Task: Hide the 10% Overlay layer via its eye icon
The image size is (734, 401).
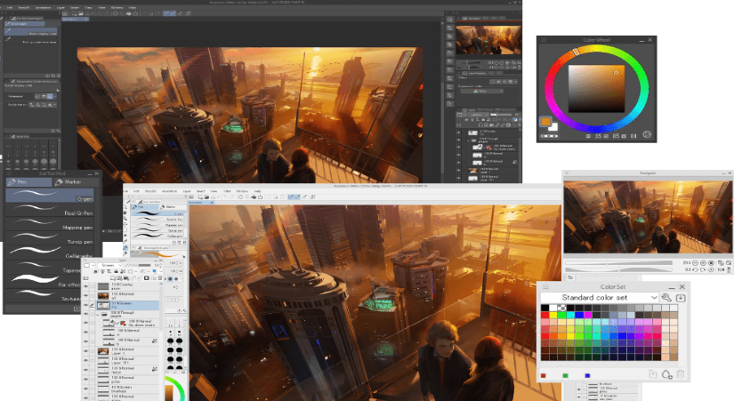Action: click(85, 286)
